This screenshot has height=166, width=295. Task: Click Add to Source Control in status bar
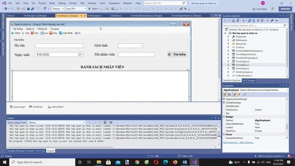(x=269, y=156)
